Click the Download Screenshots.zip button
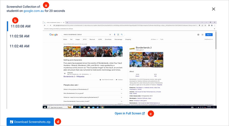The image size is (229, 126). (30, 122)
